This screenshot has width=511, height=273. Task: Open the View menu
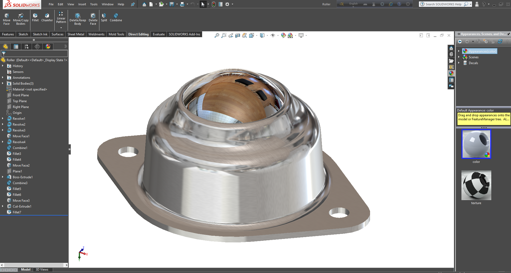pos(71,4)
